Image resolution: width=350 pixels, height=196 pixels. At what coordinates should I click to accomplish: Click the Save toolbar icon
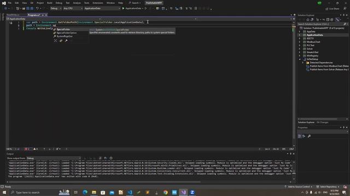point(28,9)
